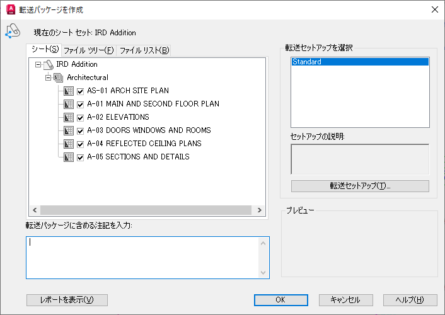
Task: Collapse the Architectural subset node
Action: click(48, 77)
